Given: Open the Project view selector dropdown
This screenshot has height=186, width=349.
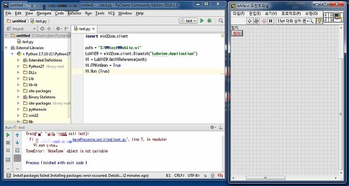Looking at the screenshot, I should point(21,29).
